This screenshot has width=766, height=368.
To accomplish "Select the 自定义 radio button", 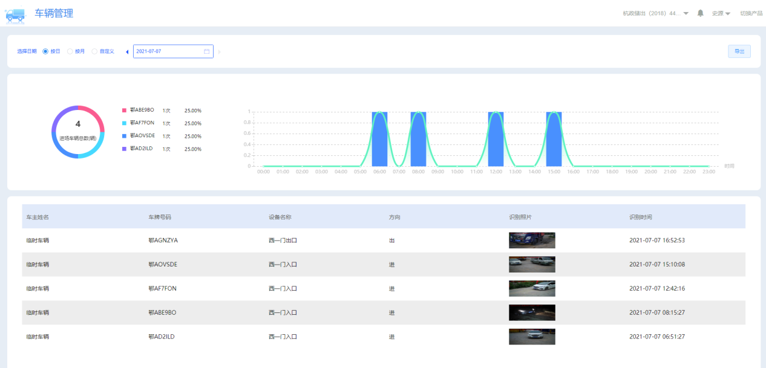I will point(94,51).
